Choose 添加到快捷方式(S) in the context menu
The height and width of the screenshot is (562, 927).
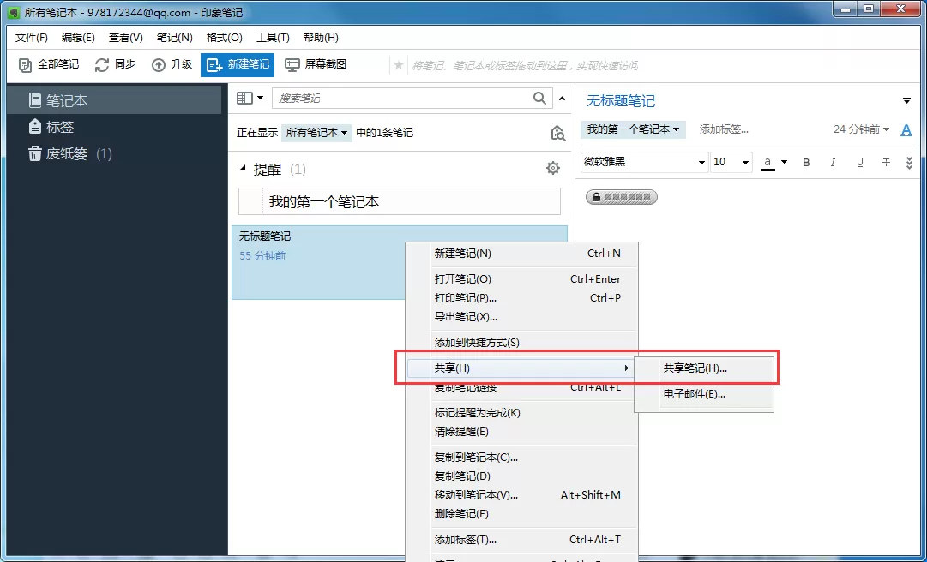(x=521, y=343)
